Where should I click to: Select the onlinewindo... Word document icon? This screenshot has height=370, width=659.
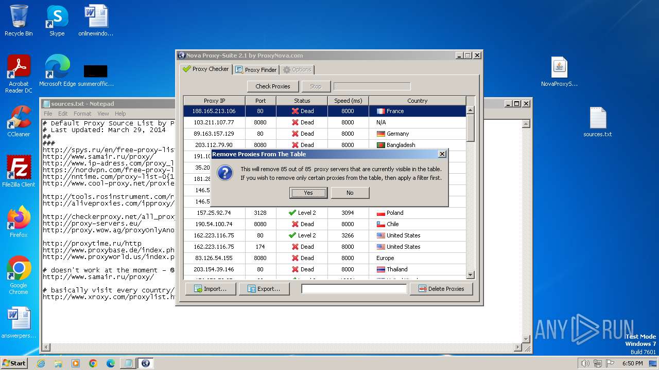pos(96,21)
